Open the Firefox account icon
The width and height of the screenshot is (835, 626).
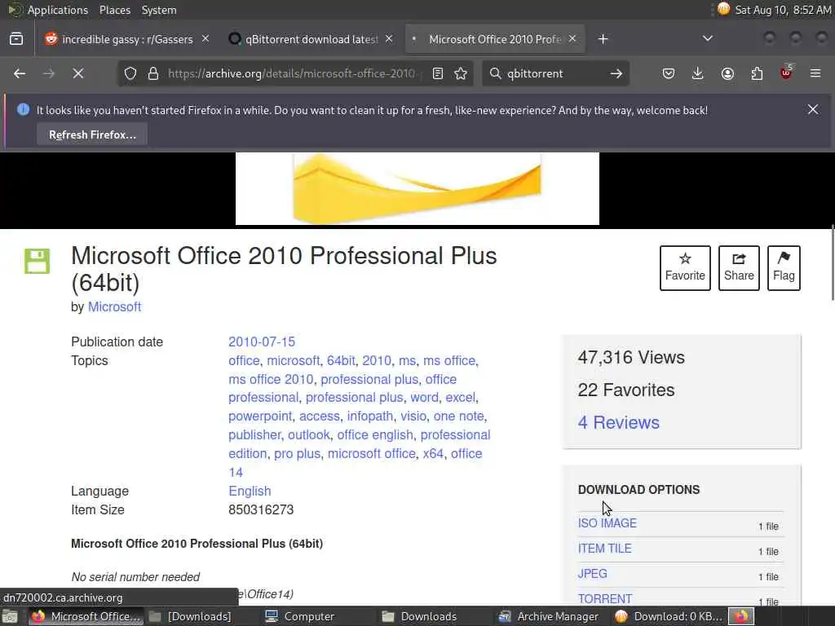727,73
